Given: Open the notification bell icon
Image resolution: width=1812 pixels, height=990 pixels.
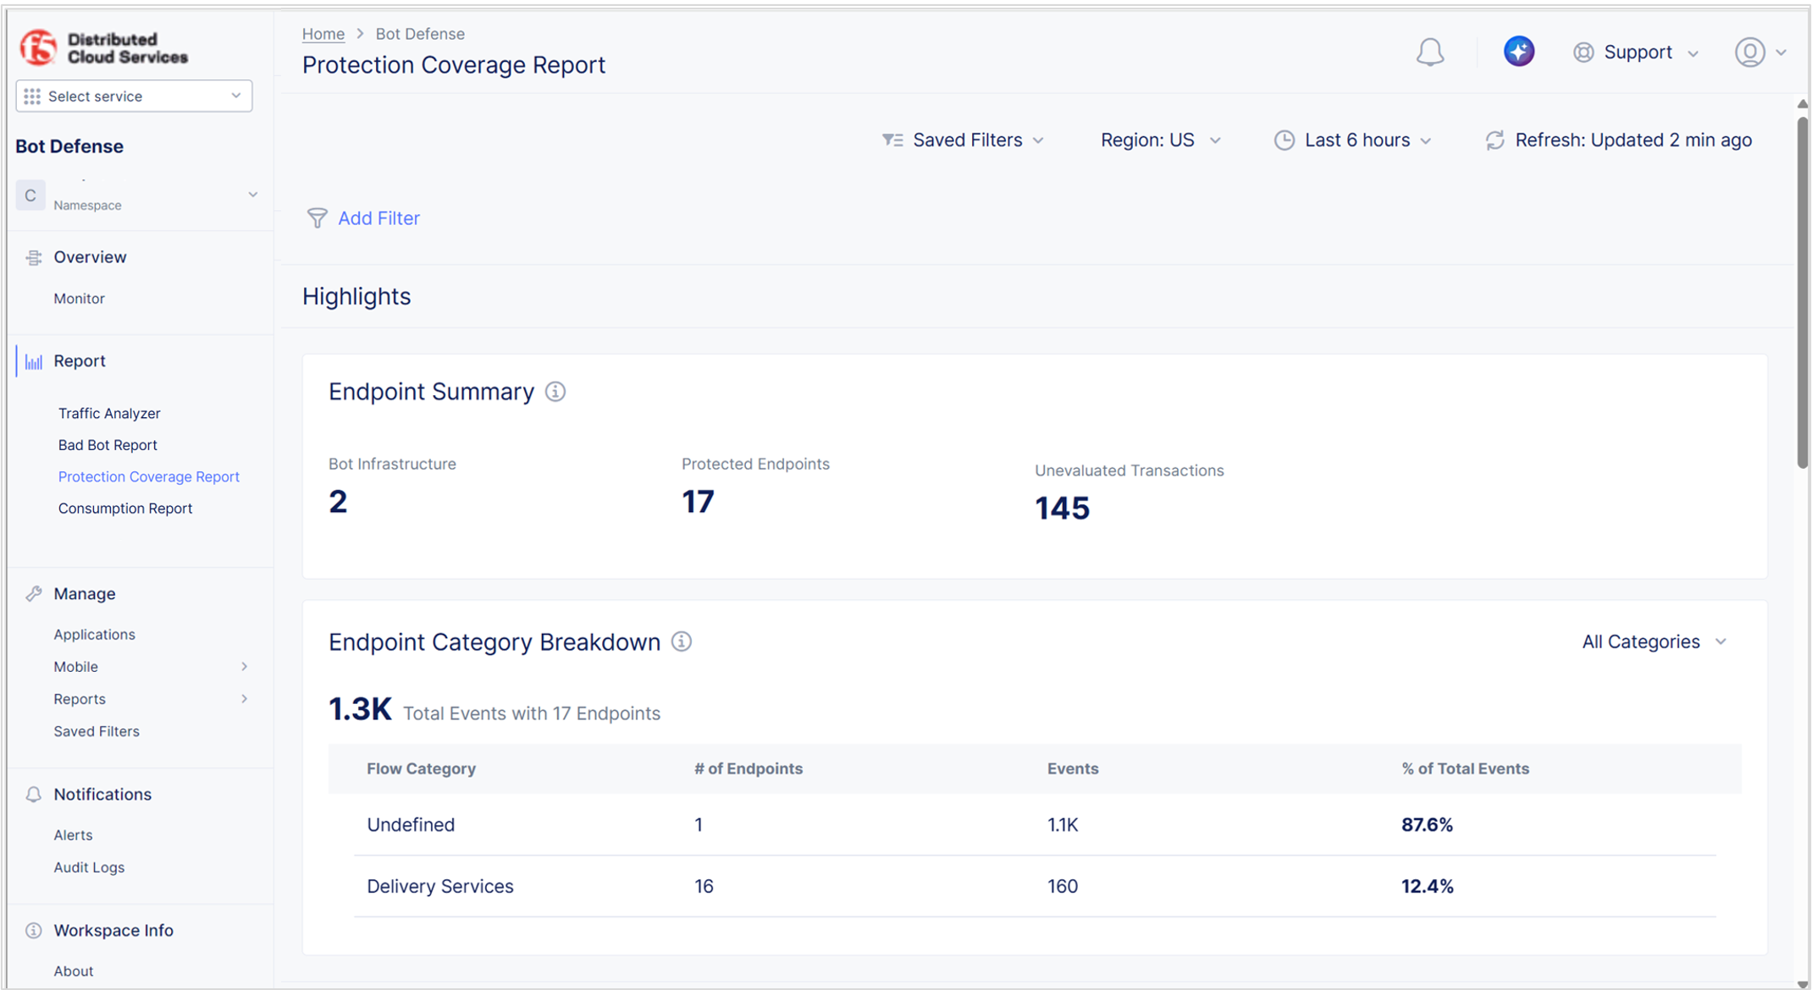Looking at the screenshot, I should pos(1431,52).
